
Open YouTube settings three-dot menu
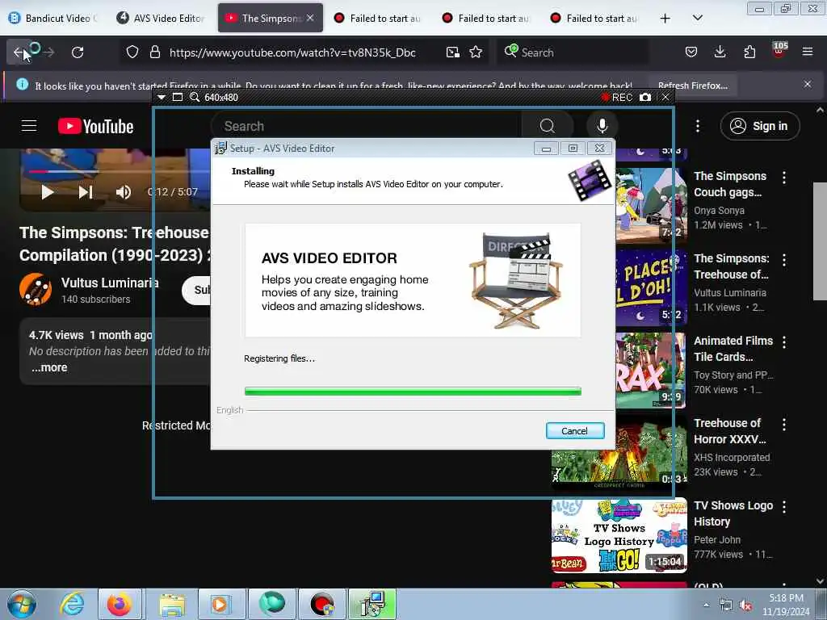697,126
